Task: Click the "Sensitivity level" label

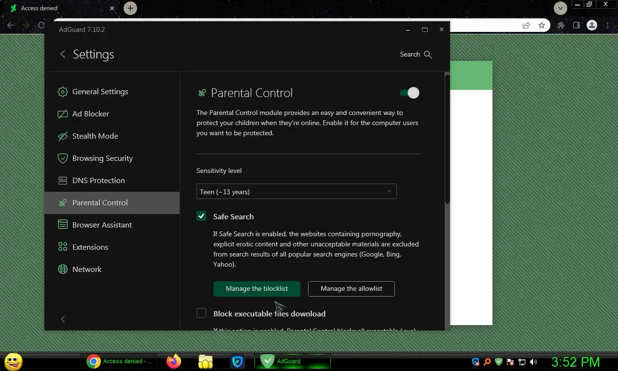Action: (x=219, y=171)
